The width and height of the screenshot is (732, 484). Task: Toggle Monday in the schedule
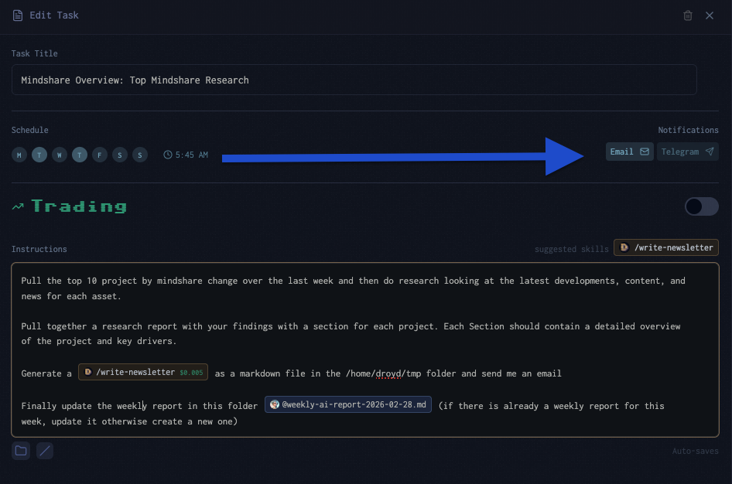tap(19, 155)
